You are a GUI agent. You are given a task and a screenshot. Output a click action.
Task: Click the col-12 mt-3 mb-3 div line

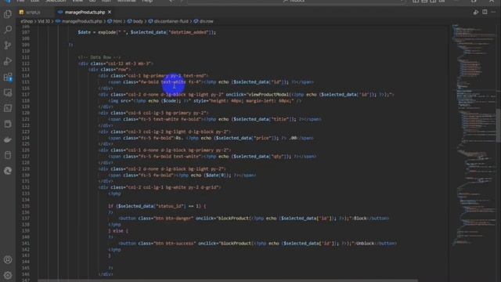(116, 63)
